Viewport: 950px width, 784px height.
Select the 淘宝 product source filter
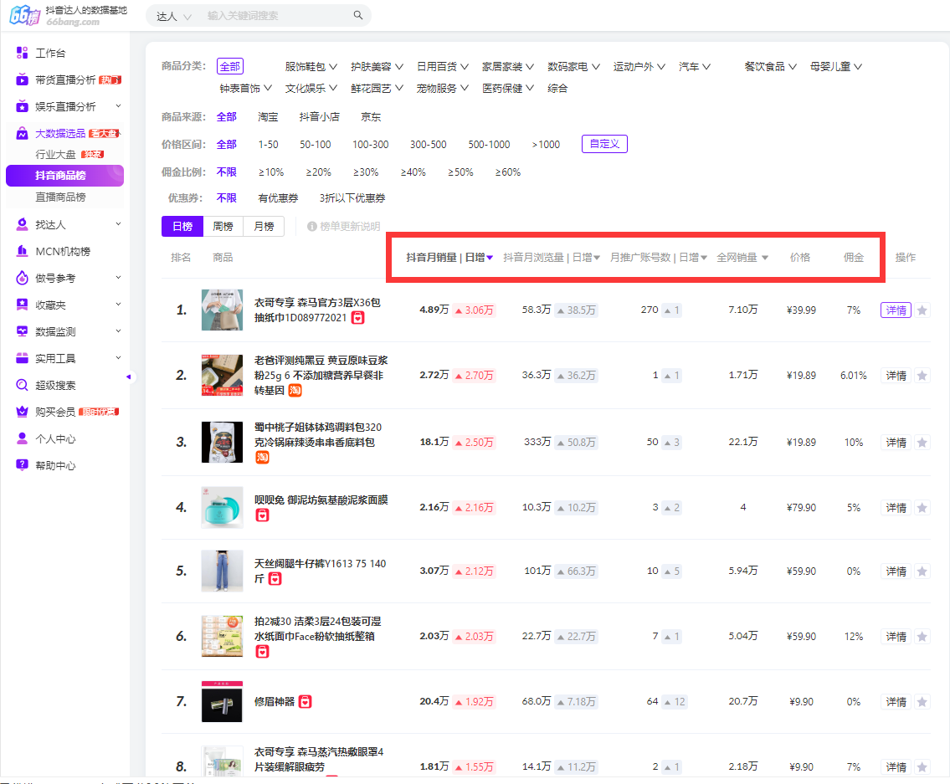pyautogui.click(x=268, y=117)
